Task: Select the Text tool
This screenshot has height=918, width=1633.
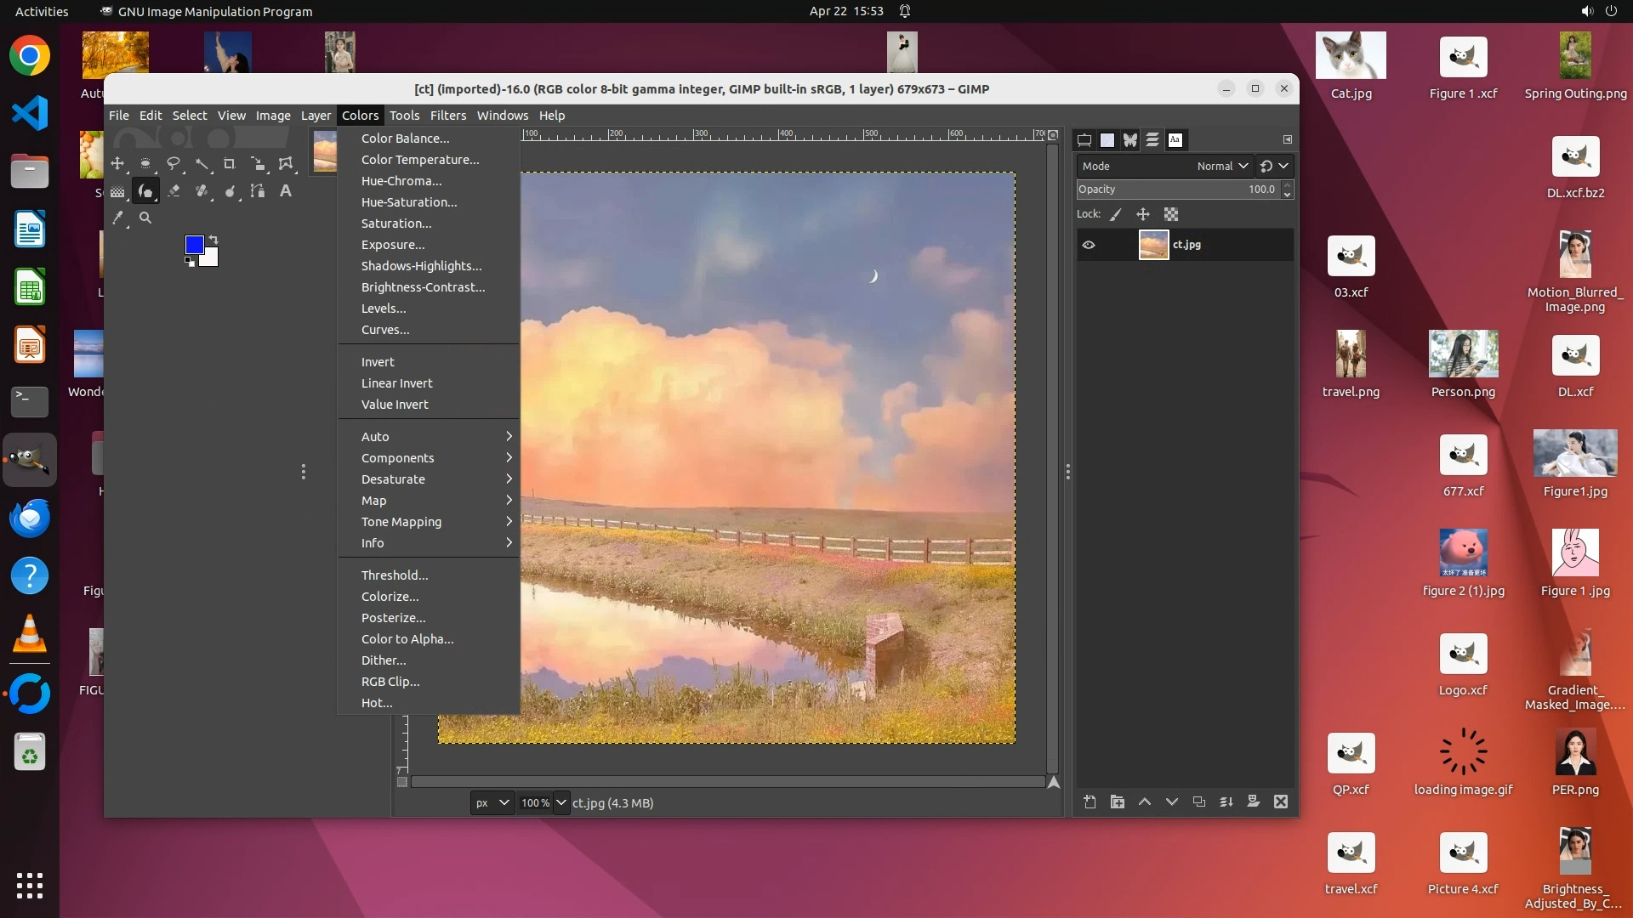Action: pyautogui.click(x=286, y=191)
